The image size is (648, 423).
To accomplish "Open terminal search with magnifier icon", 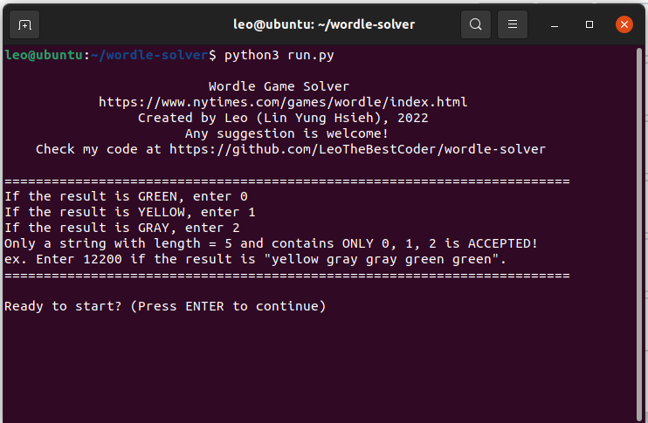I will 476,24.
